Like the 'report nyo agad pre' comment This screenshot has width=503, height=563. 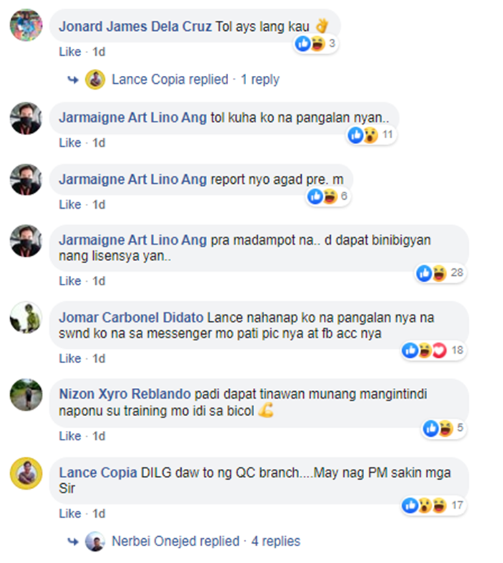pyautogui.click(x=70, y=205)
